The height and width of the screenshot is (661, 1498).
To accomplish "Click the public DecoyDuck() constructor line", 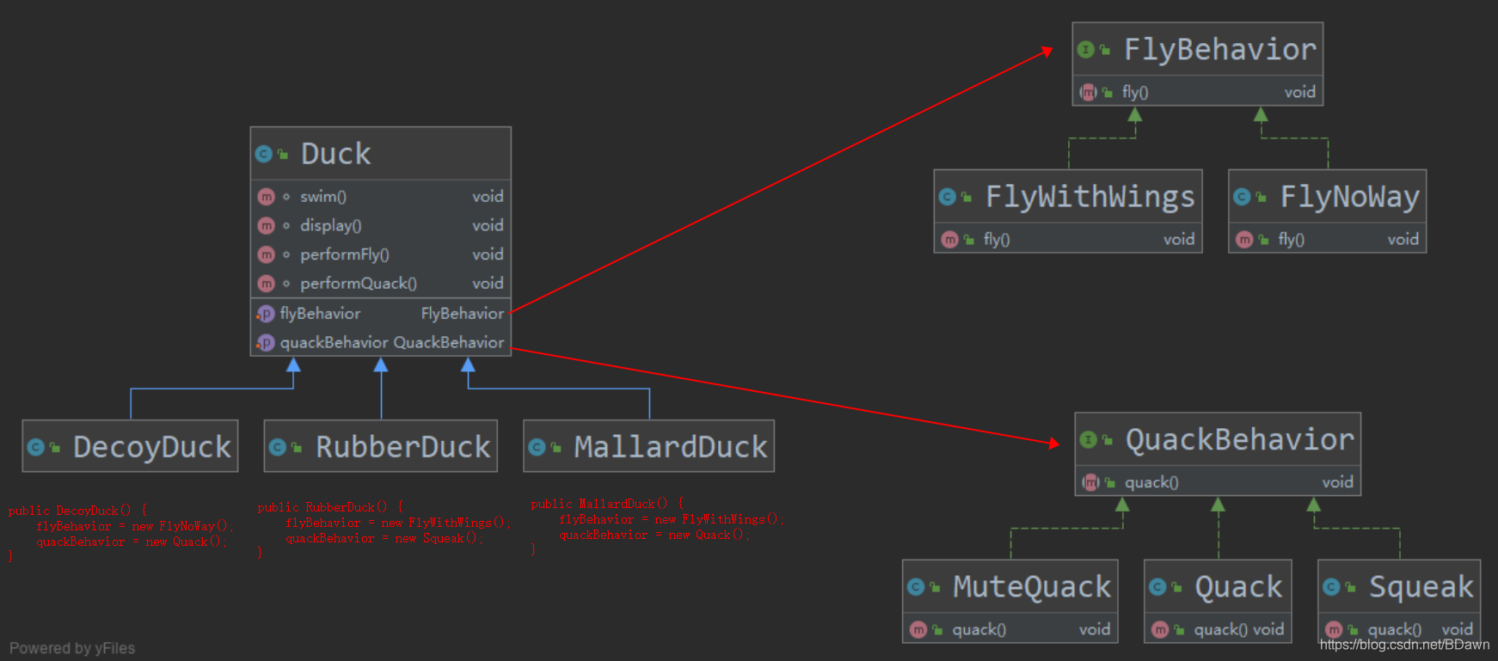I will point(77,511).
